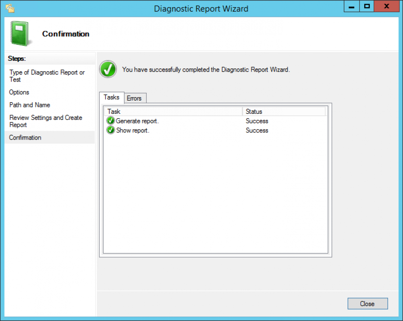Click the checkmark icon beside Show report

click(x=111, y=130)
